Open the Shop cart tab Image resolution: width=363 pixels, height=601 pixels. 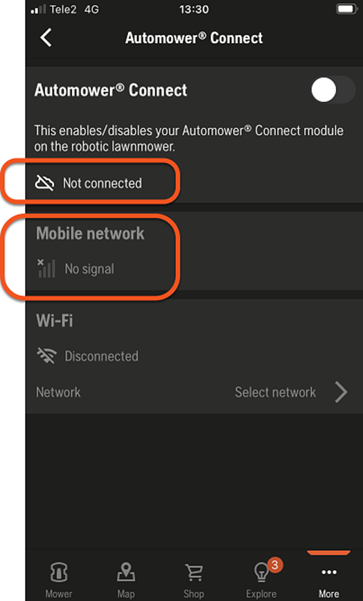[193, 581]
